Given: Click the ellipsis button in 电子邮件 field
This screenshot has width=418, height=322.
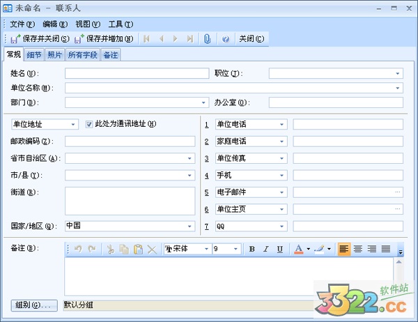Looking at the screenshot, I should (398, 192).
